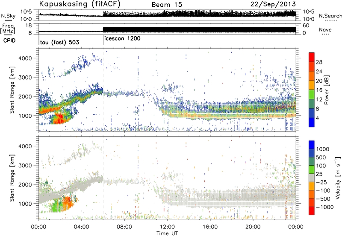
Task: Select the 'icescan 1200' mode label
Action: point(122,39)
